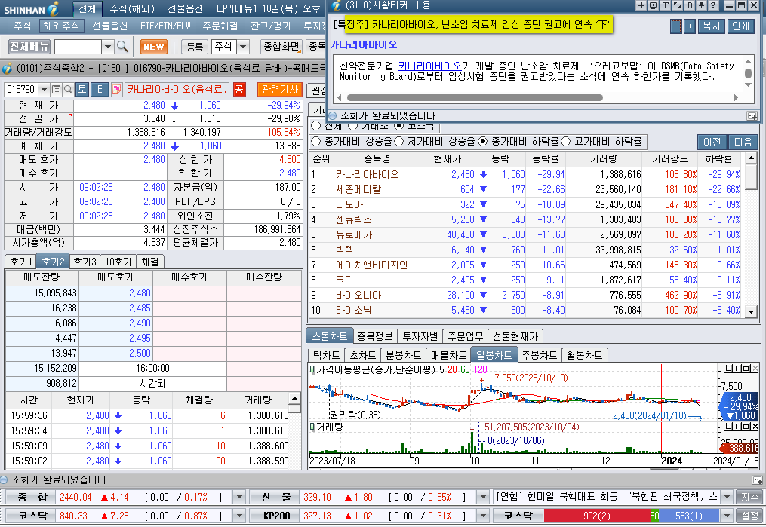Image resolution: width=766 pixels, height=527 pixels.
Task: Click news text vertical scrollbar thumb
Action: [x=748, y=73]
